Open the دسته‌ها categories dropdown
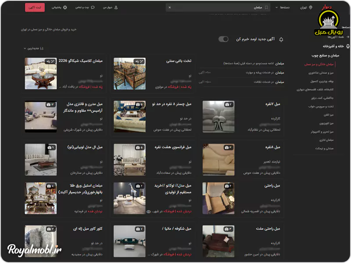Viewport: 351px width, 263px height. (283, 7)
